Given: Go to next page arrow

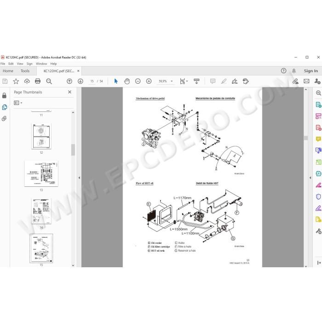Looking at the screenshot, I should 80,81.
